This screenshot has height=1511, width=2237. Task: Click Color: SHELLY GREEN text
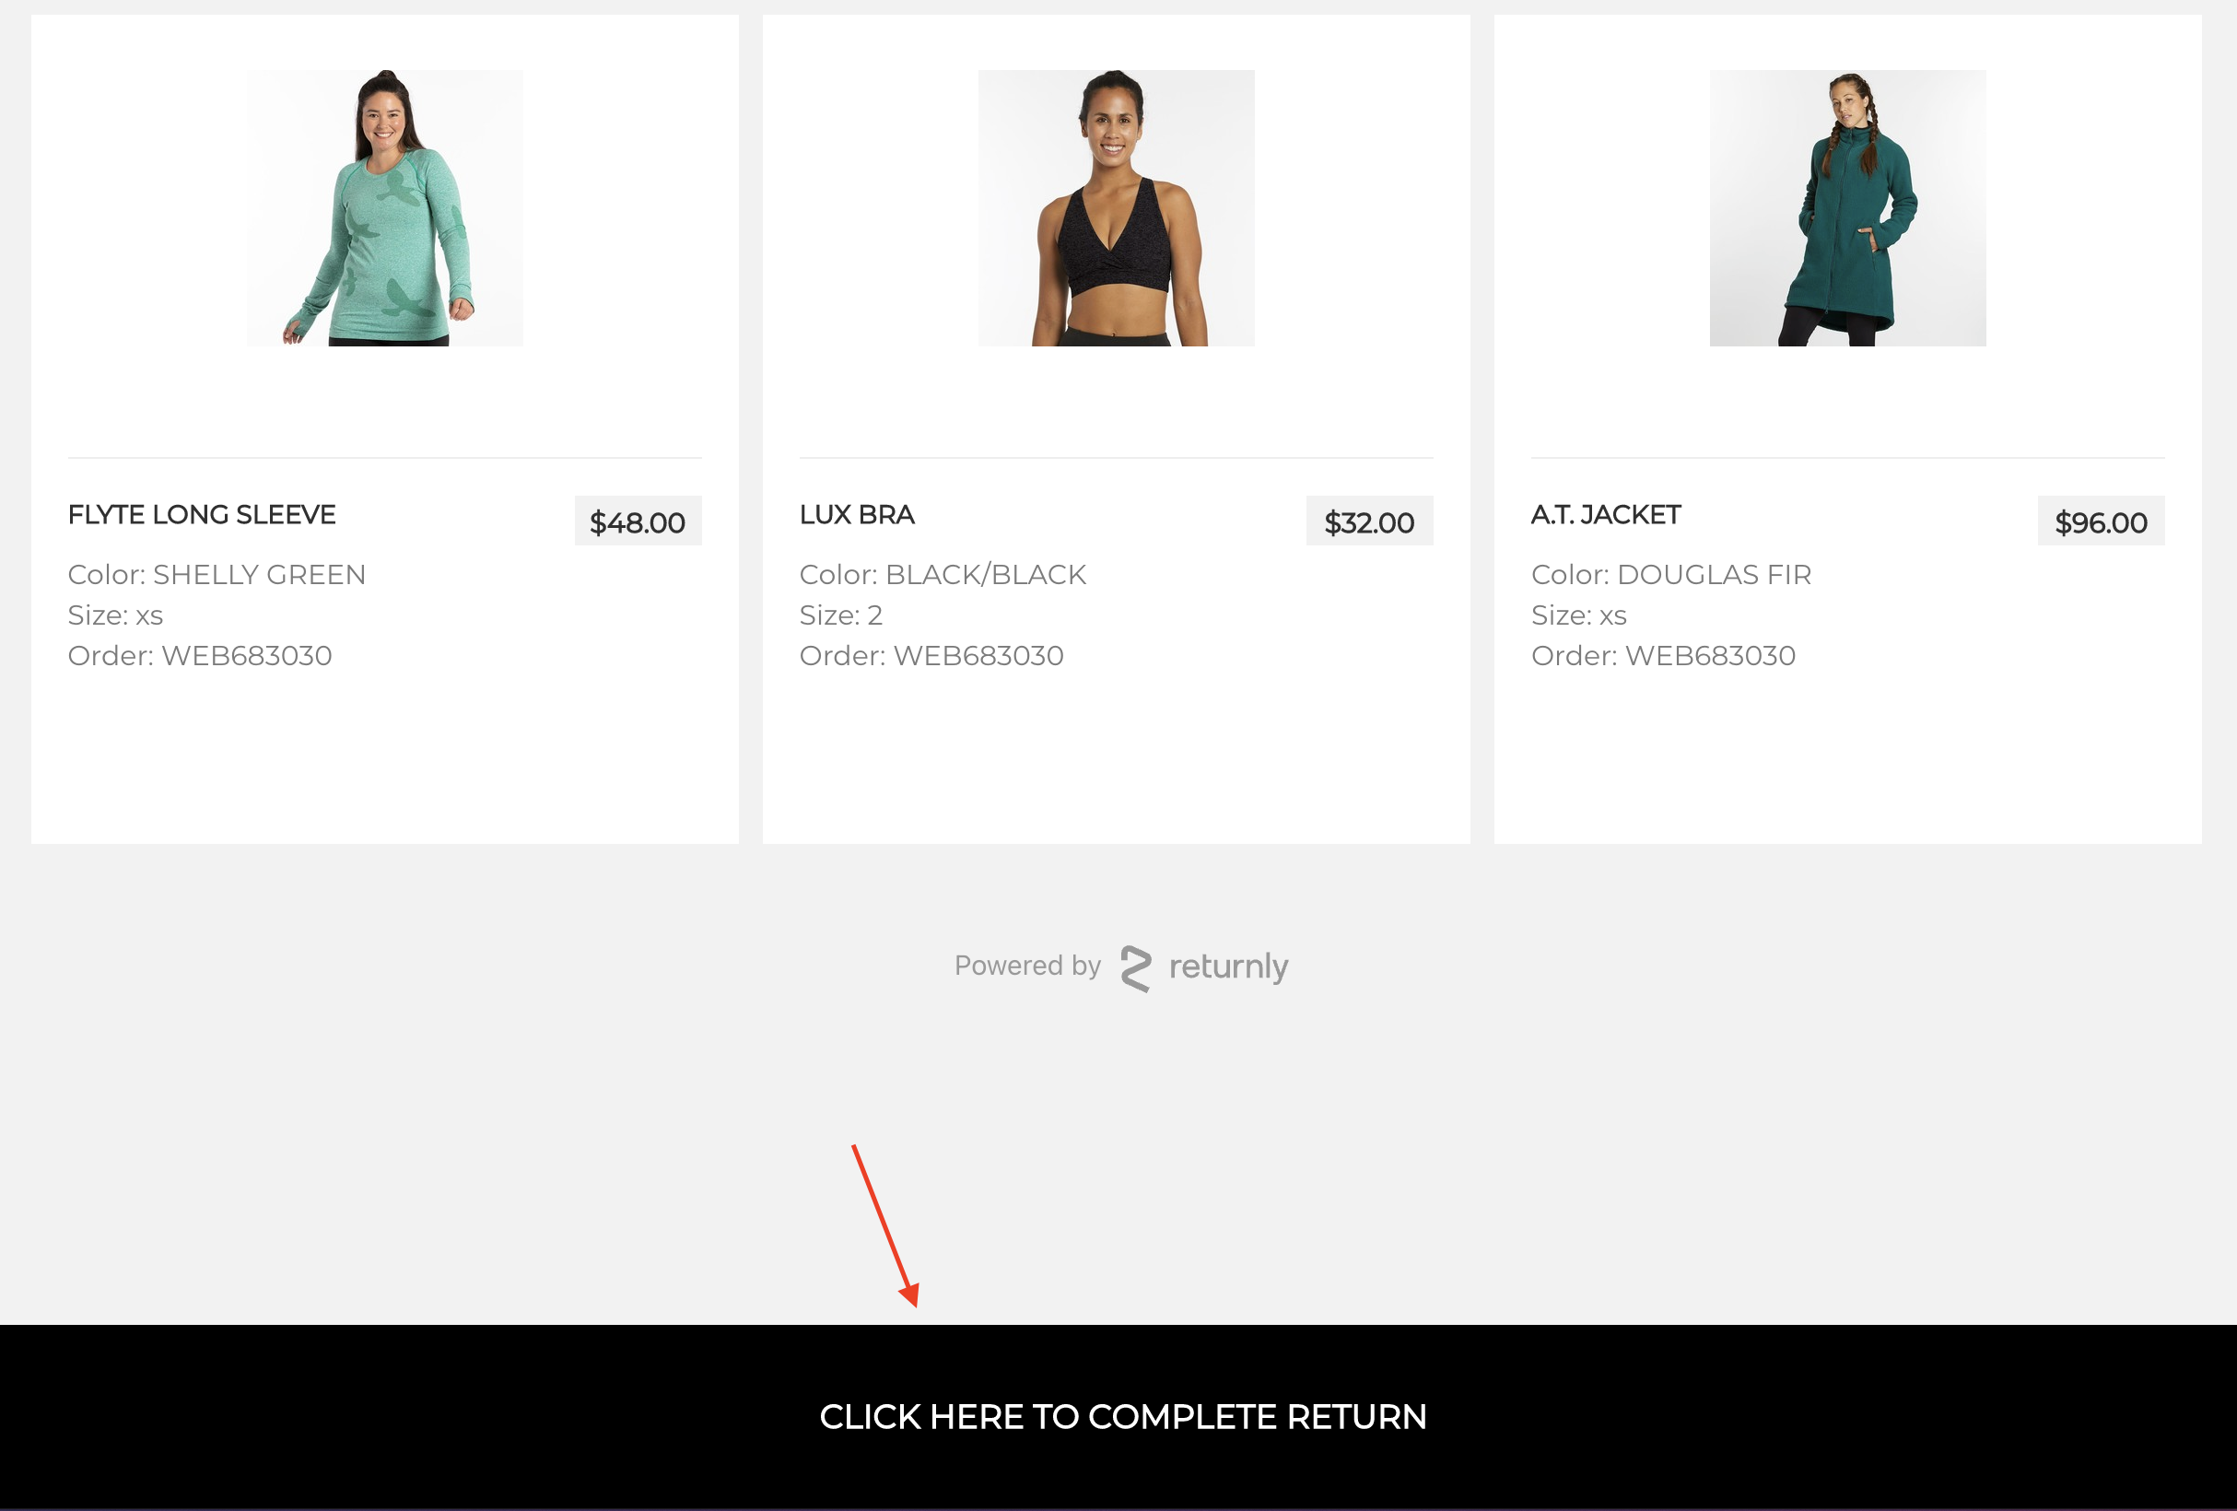pyautogui.click(x=217, y=575)
